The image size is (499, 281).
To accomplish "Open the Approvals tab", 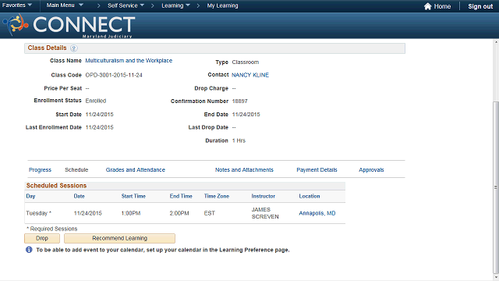I will [371, 170].
